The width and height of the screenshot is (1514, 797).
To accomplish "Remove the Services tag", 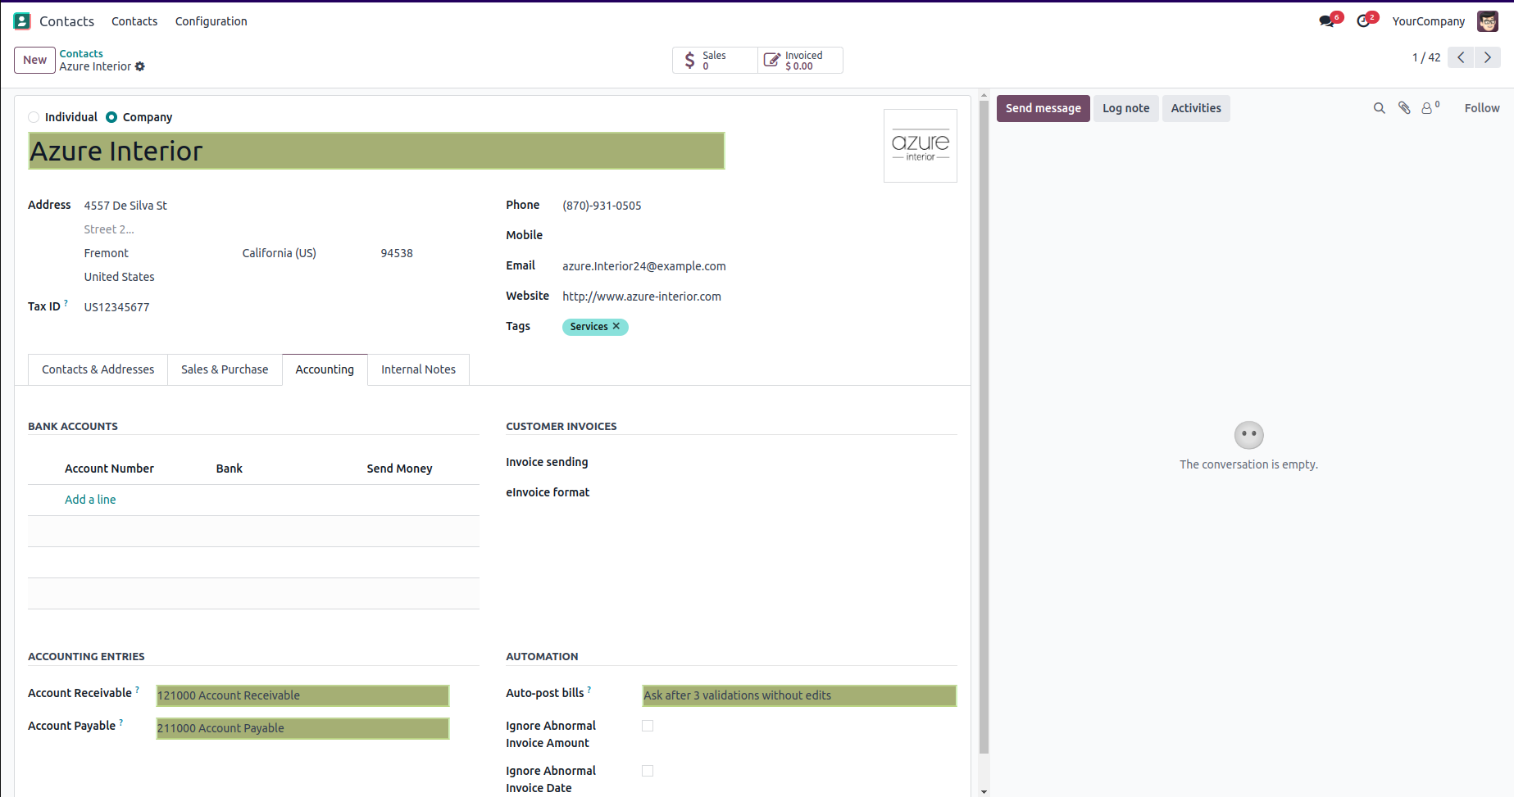I will [x=616, y=326].
